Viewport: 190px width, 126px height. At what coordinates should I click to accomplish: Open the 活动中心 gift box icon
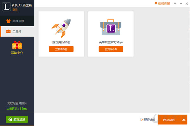(17, 45)
